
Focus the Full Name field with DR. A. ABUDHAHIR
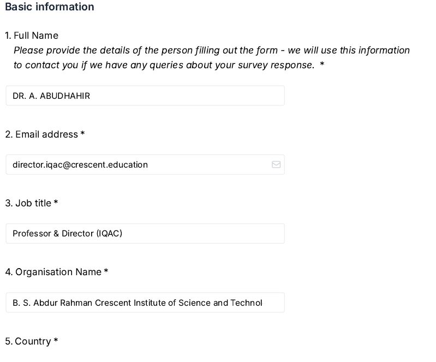click(x=145, y=96)
